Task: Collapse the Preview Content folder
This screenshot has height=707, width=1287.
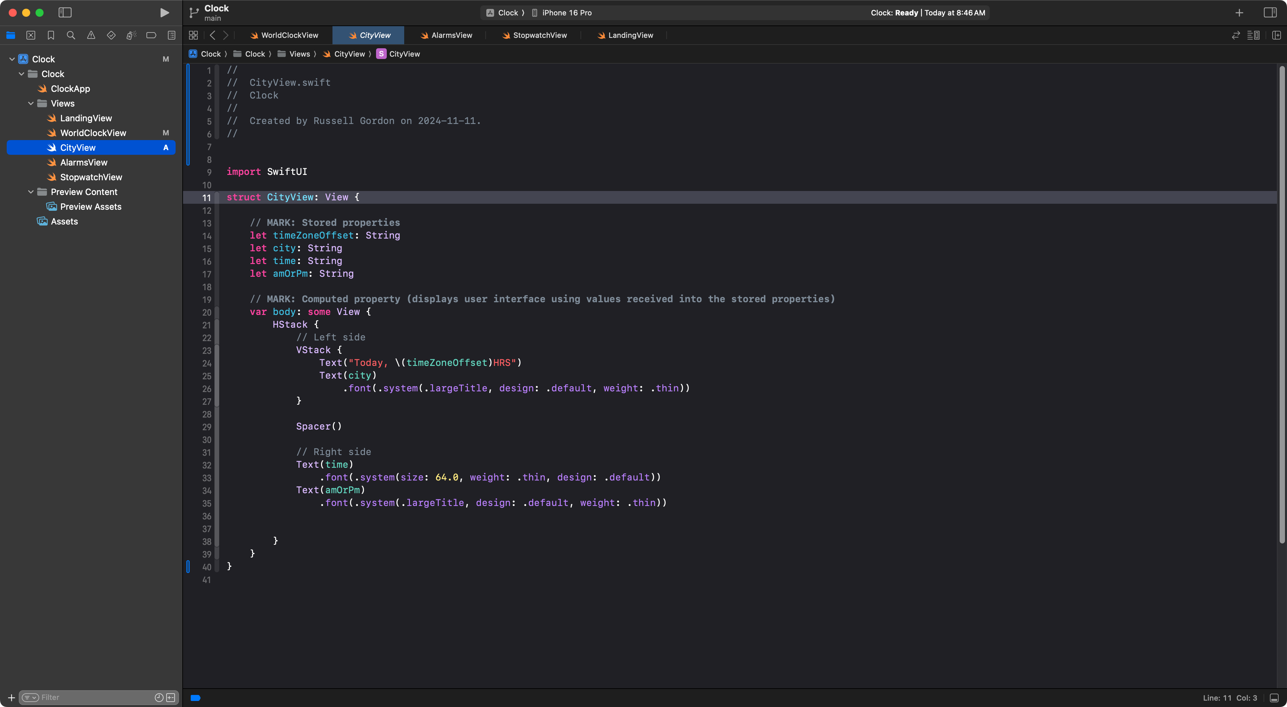Action: pyautogui.click(x=31, y=192)
